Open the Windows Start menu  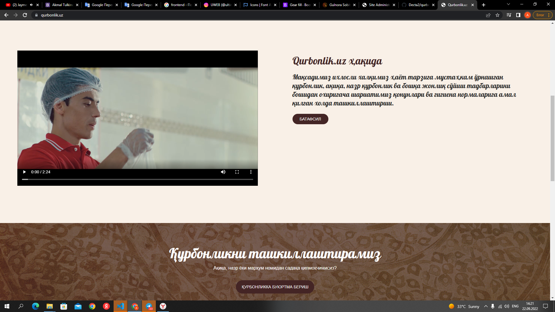pos(7,306)
